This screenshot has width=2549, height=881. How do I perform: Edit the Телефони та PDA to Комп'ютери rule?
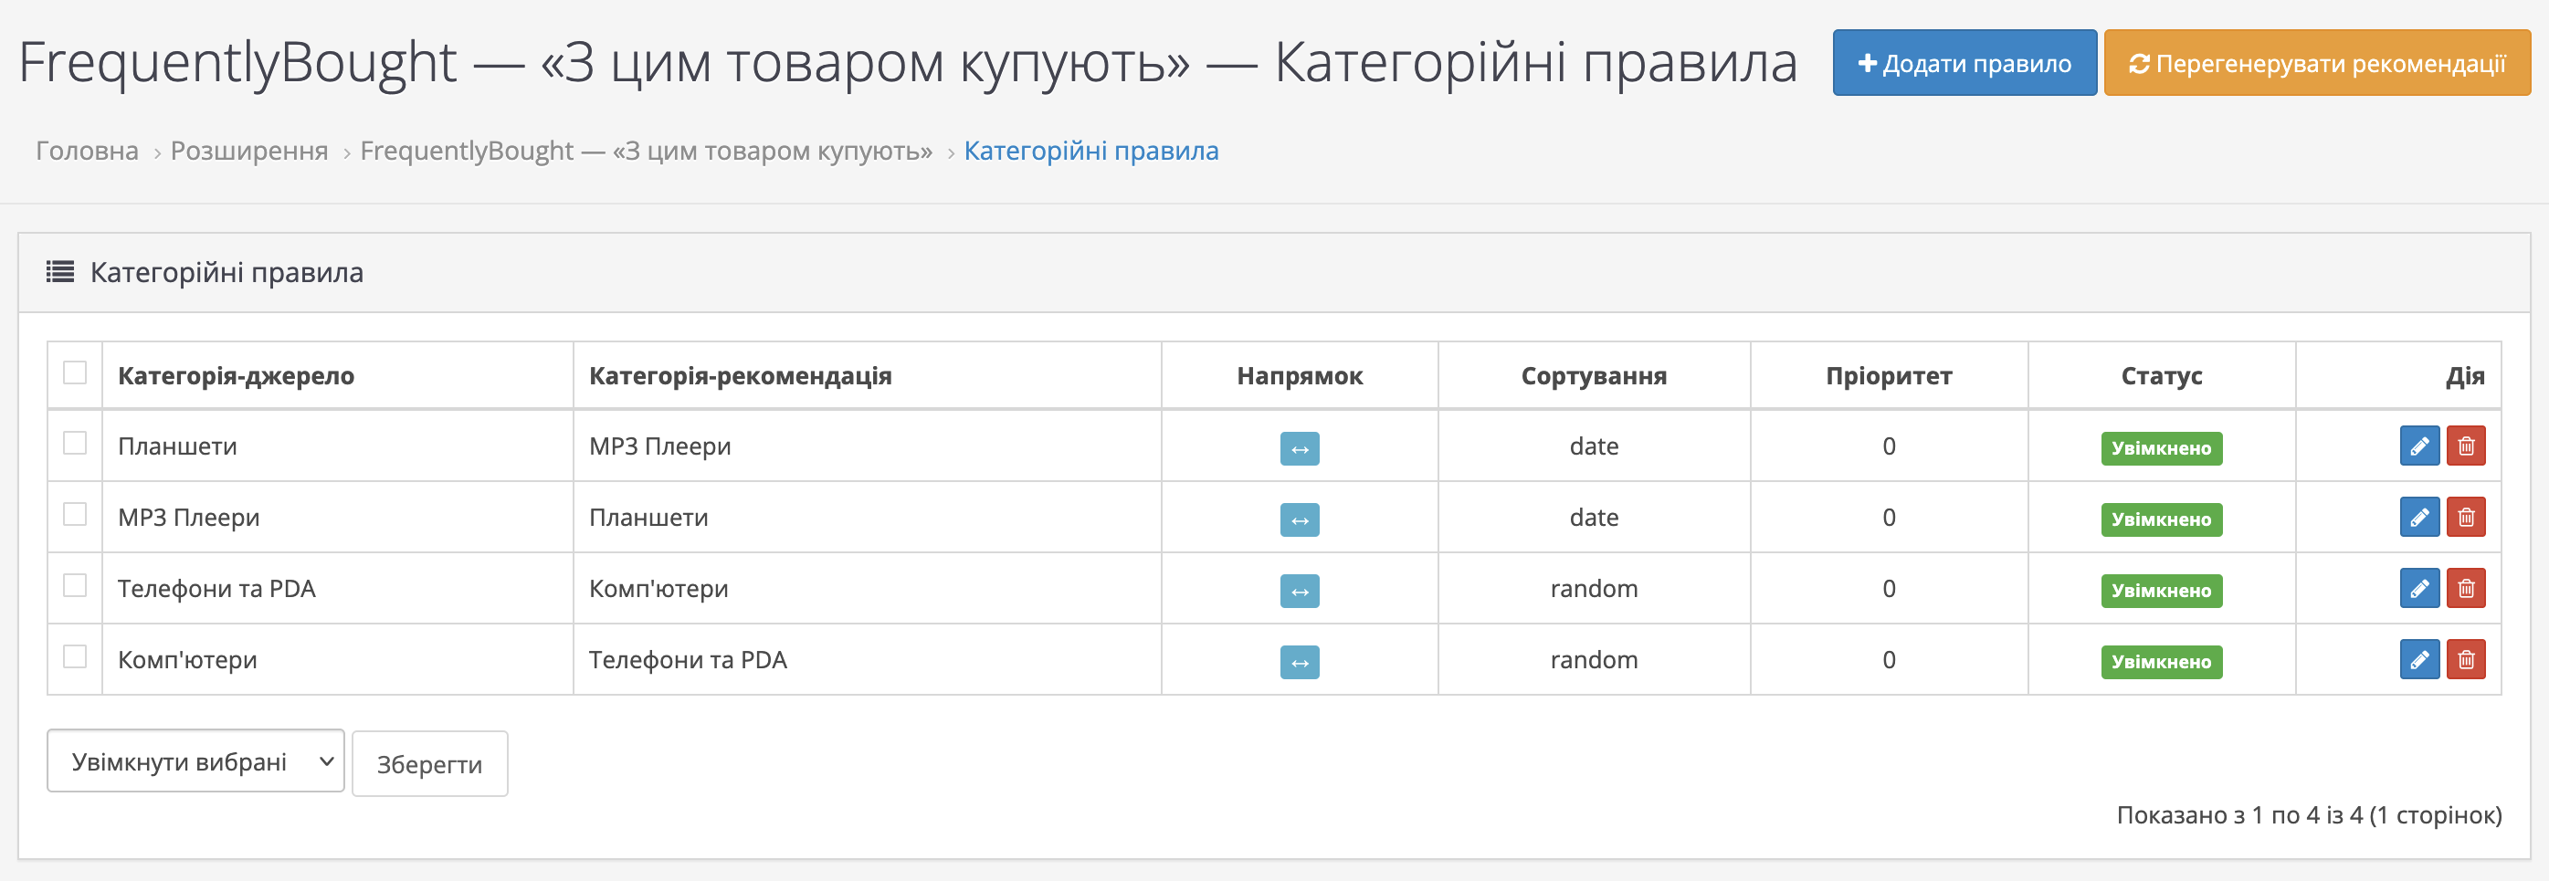click(2419, 588)
